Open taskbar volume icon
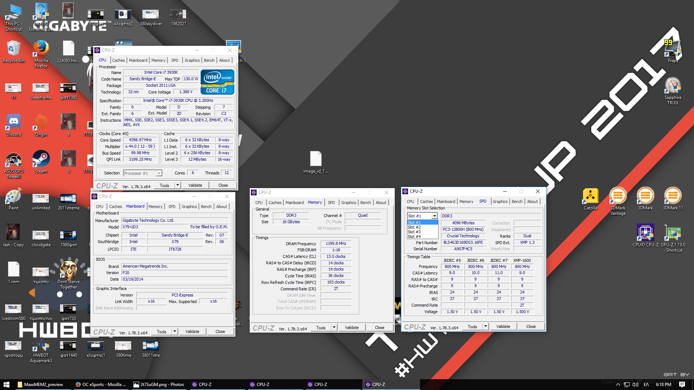The width and height of the screenshot is (694, 390). click(x=635, y=385)
